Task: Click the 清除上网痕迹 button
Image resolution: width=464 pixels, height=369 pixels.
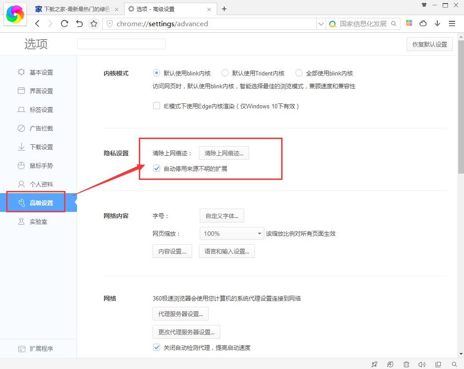Action: pos(224,153)
